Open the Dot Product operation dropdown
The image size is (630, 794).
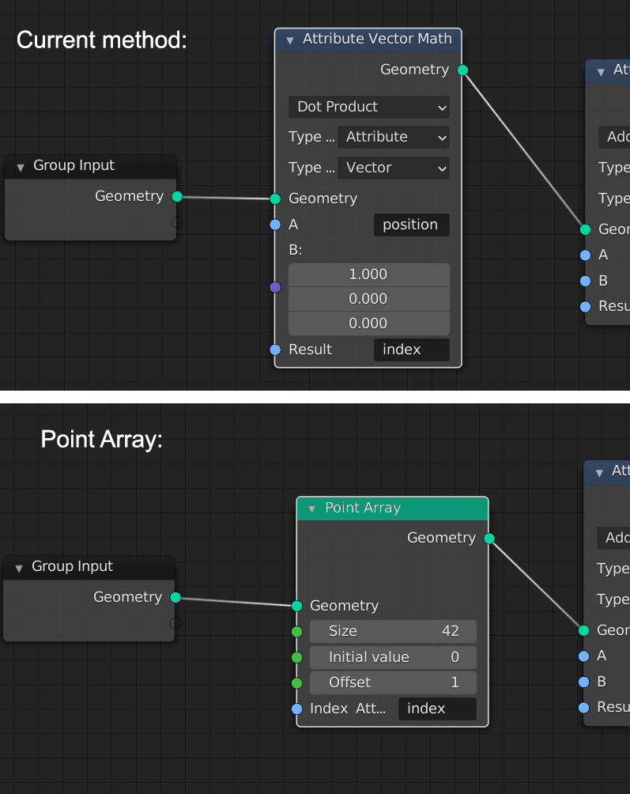click(x=369, y=107)
